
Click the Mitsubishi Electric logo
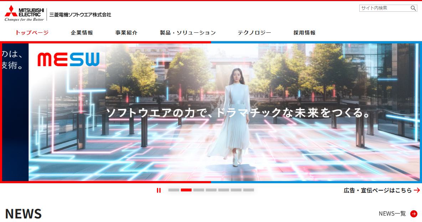(x=24, y=14)
